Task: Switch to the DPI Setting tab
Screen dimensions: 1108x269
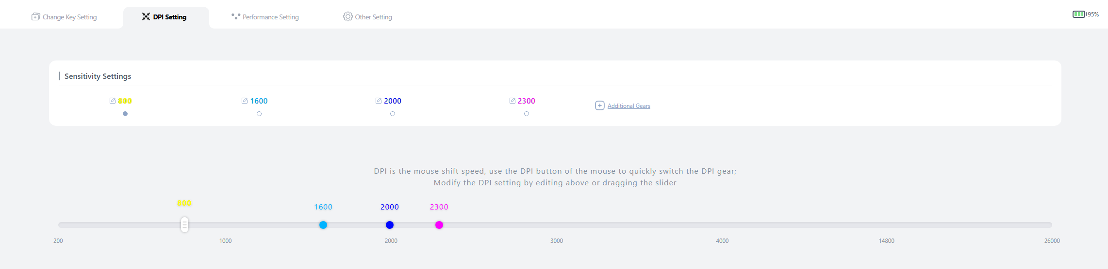Action: coord(165,17)
